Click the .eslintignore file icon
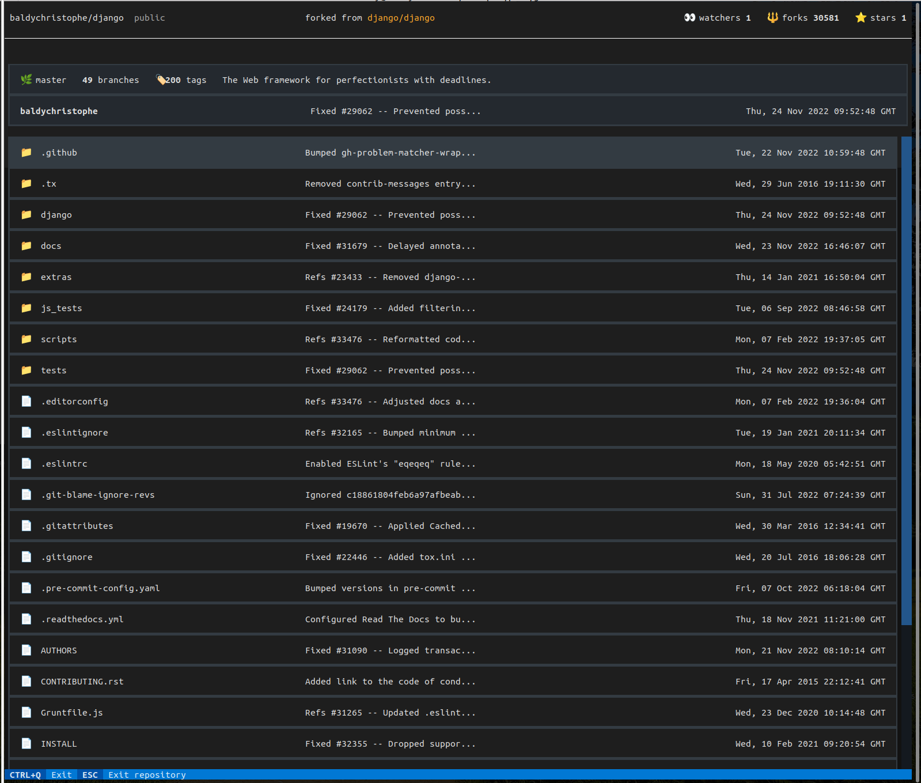Image resolution: width=921 pixels, height=783 pixels. (x=26, y=432)
